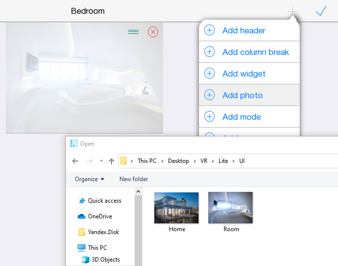The image size is (338, 266).
Task: Open recent locations dropdown arrow
Action: point(101,160)
